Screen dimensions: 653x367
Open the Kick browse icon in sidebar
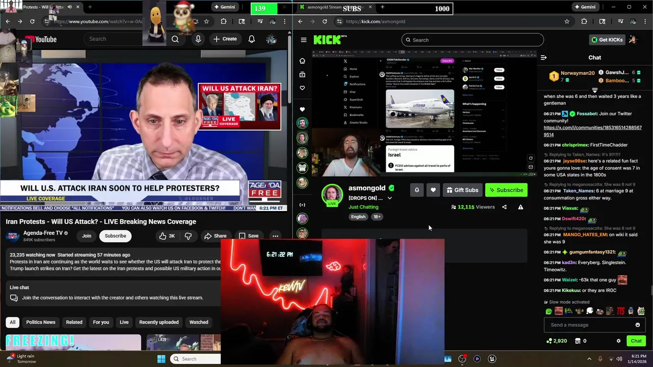(302, 74)
